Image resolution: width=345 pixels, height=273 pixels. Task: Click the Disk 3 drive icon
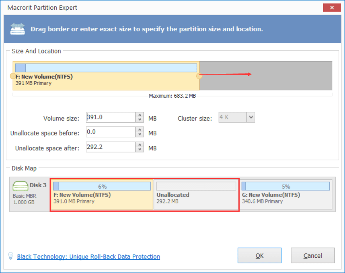[x=20, y=186]
